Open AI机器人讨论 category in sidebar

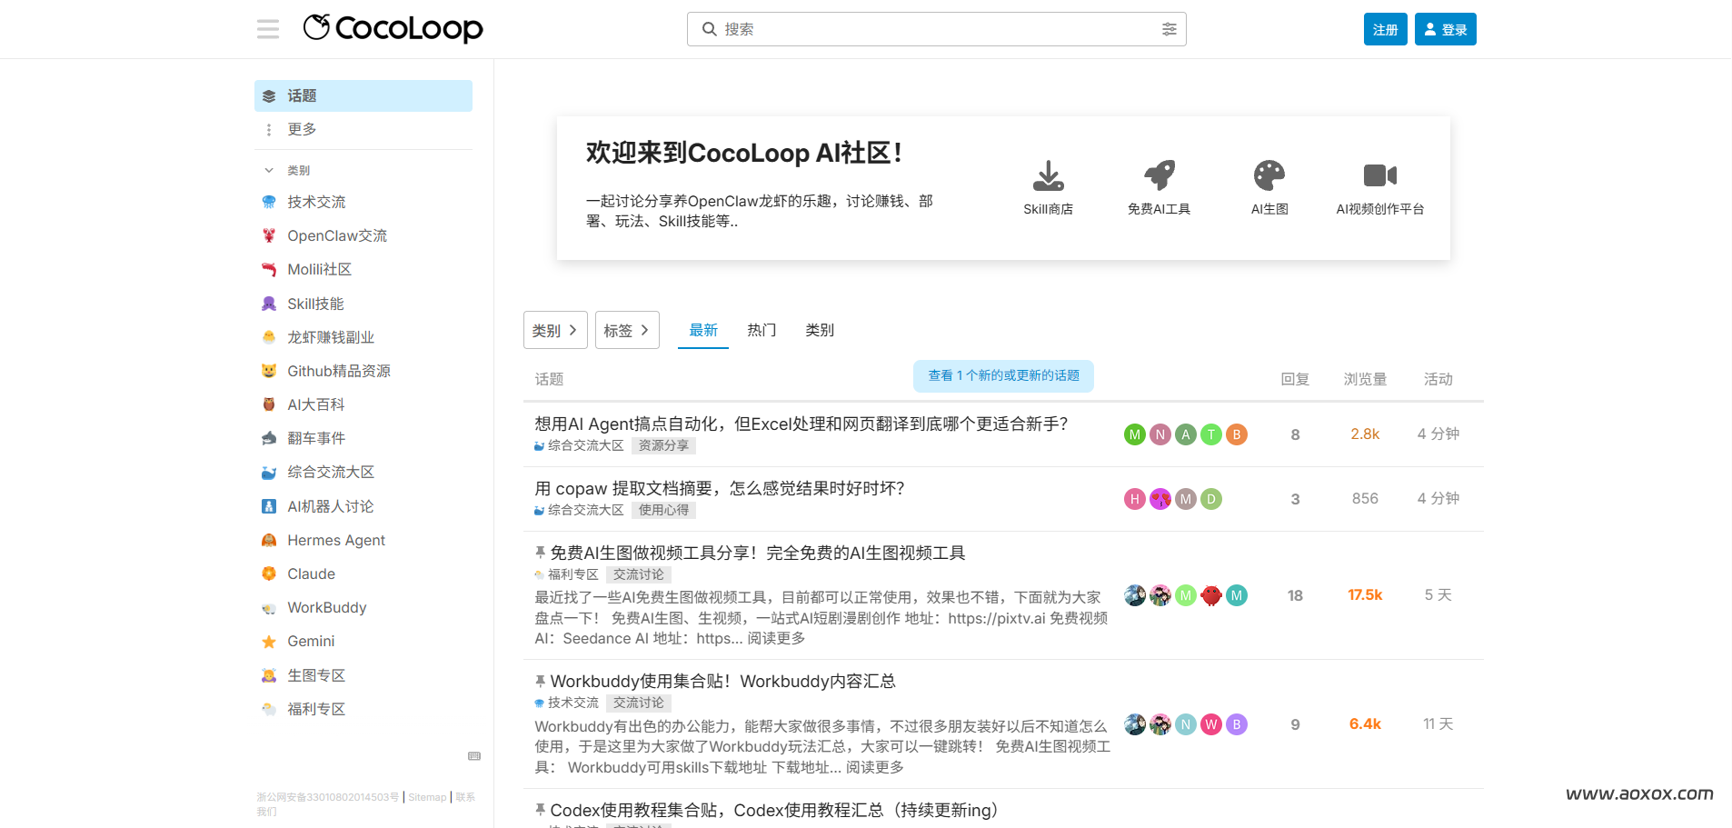click(363, 506)
